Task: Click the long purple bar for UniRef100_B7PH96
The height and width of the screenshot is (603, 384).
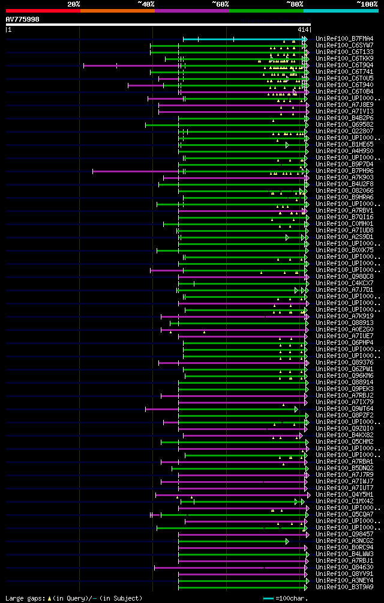Action: [x=136, y=171]
